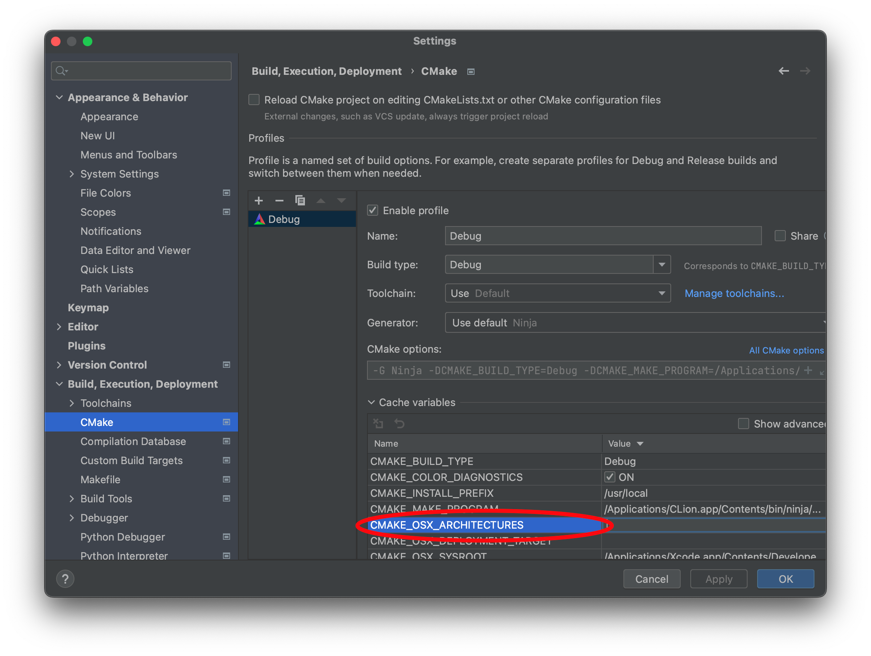
Task: Expand Version Control section
Action: pyautogui.click(x=59, y=365)
